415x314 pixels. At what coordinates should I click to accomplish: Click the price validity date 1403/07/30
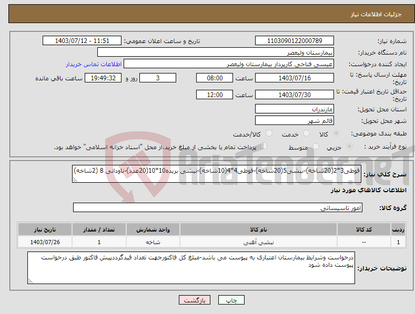[295, 95]
